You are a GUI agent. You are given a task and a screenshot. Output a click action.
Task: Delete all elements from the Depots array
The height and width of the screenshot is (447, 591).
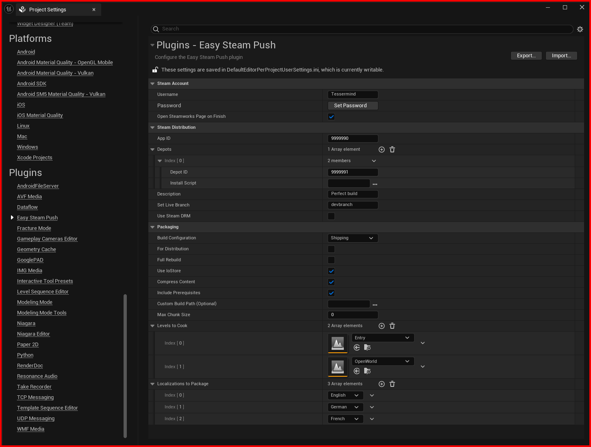click(x=392, y=149)
